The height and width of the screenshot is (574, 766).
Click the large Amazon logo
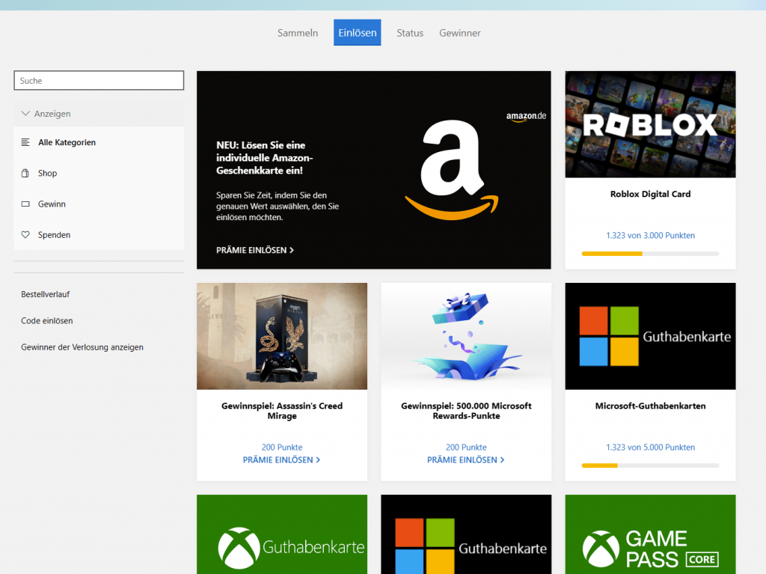452,170
